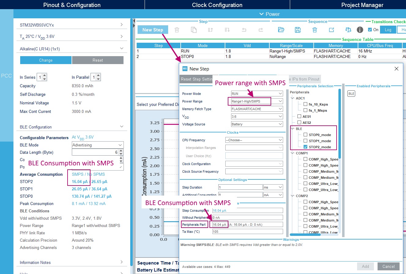Select the PCC side tab

pyautogui.click(x=6, y=76)
